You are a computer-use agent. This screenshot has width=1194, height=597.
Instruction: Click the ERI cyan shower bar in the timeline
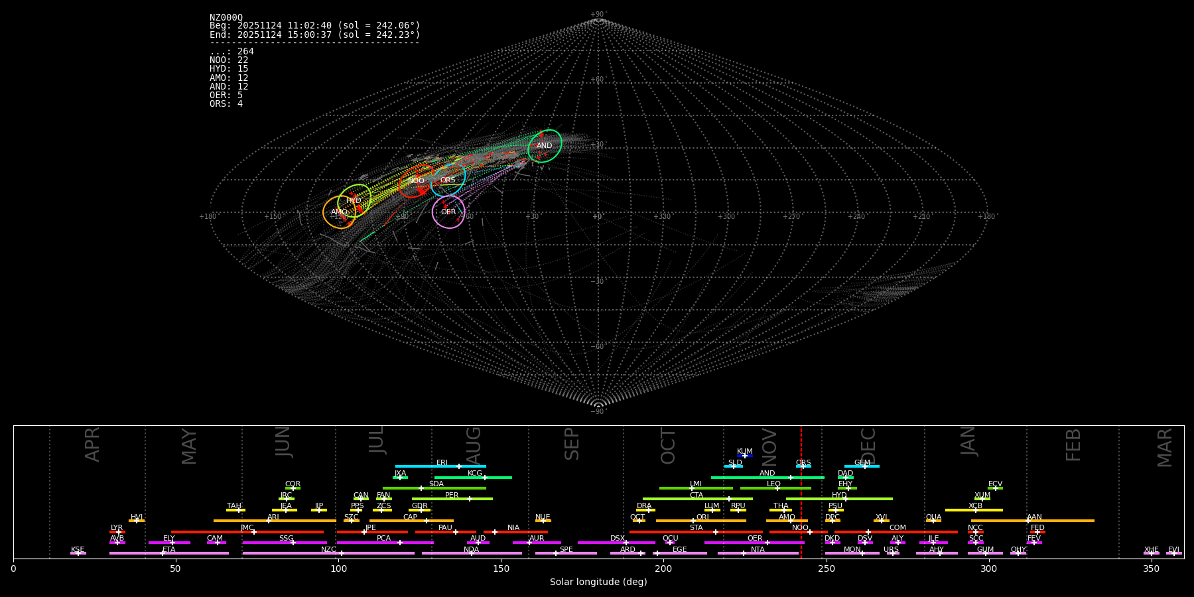click(x=440, y=466)
